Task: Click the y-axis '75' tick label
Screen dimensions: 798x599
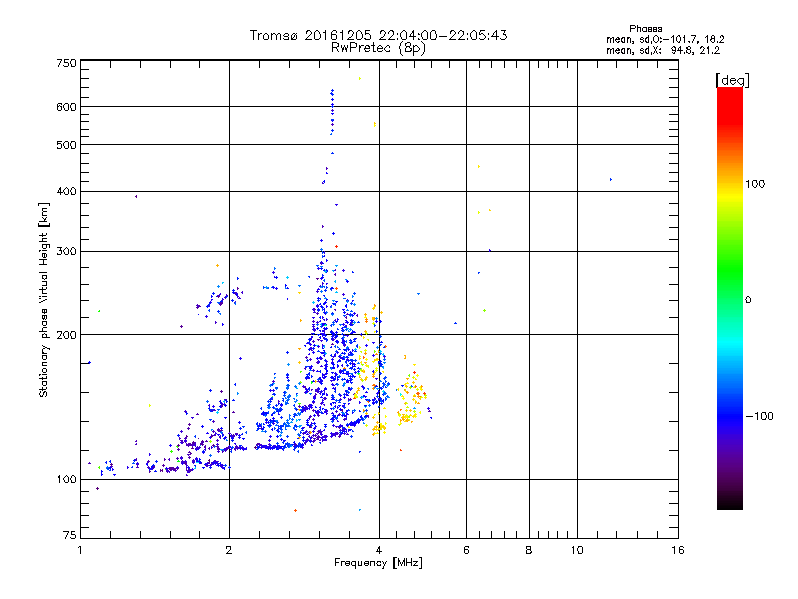Action: [x=70, y=535]
